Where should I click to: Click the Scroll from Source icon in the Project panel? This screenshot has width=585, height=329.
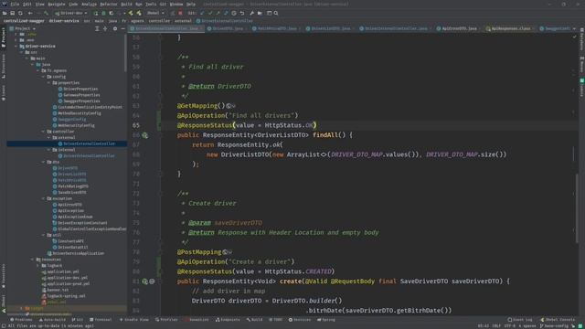click(97, 28)
